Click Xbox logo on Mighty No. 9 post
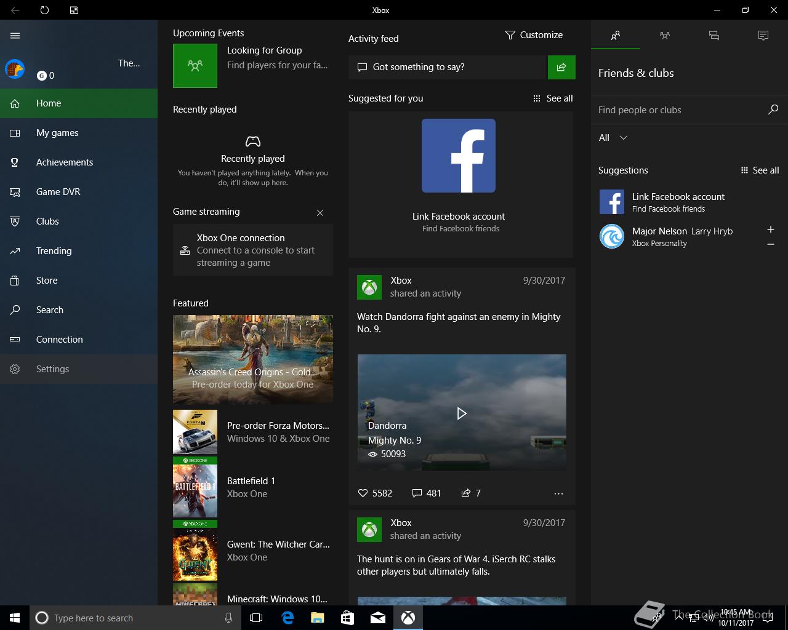The height and width of the screenshot is (630, 788). tap(369, 287)
